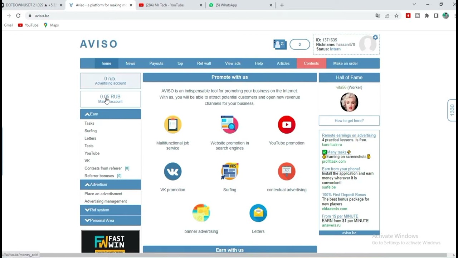Share this page via the share icon
The width and height of the screenshot is (458, 258).
(387, 16)
